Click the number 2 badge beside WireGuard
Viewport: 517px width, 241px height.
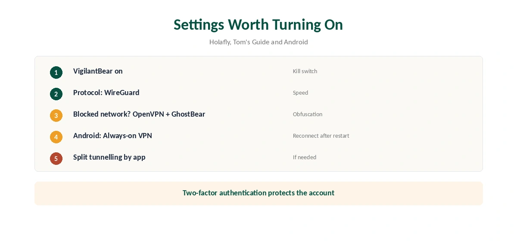(56, 94)
